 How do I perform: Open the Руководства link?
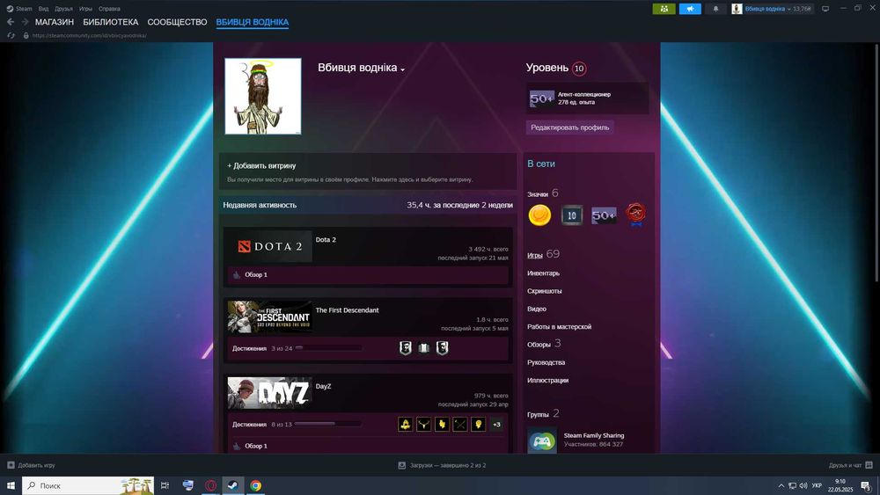tap(546, 363)
